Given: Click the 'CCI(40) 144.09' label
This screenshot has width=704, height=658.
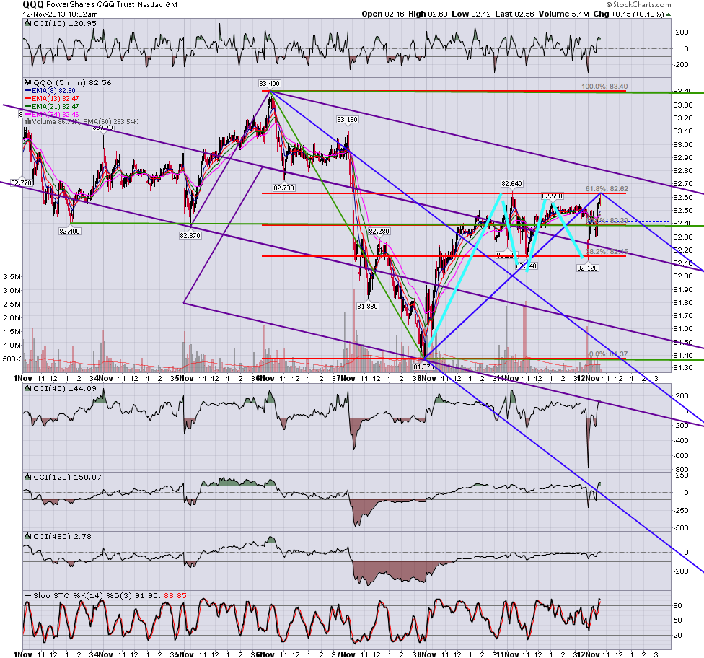Looking at the screenshot, I should coord(65,388).
